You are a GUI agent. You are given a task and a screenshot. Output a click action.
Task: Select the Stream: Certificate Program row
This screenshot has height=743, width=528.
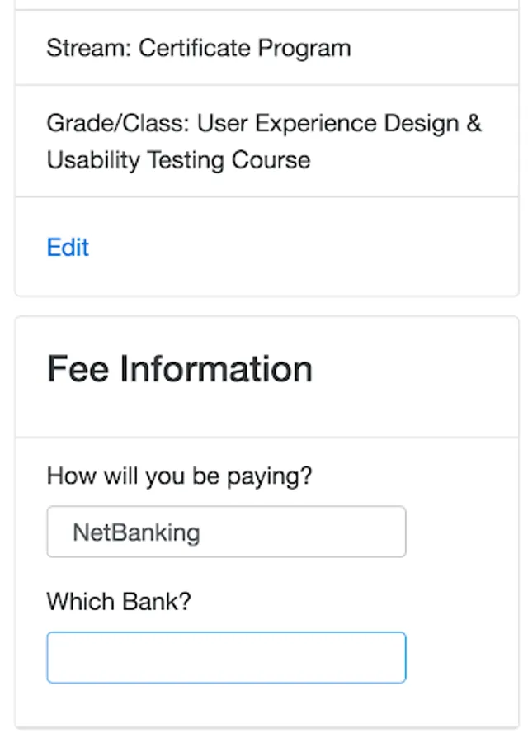click(x=267, y=48)
